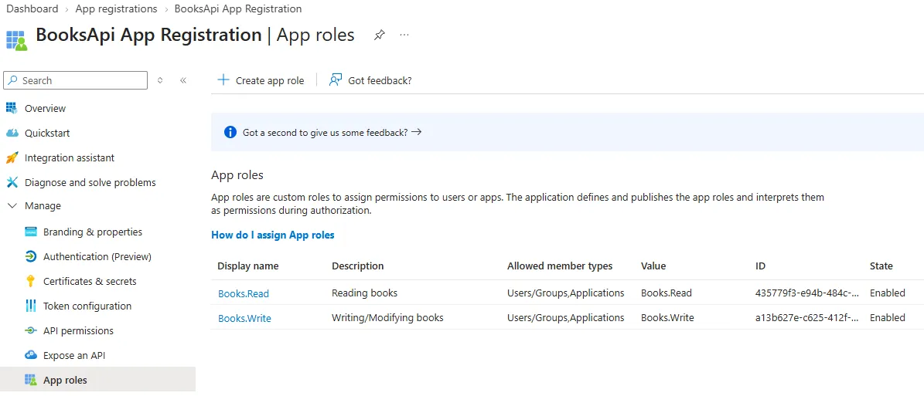Open the Books.Write role link
Image resolution: width=924 pixels, height=396 pixels.
(x=244, y=318)
